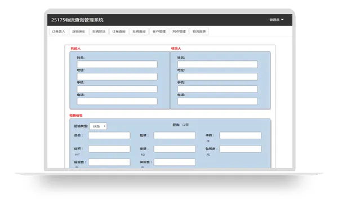338x207 pixels.
Task: Open the 网点管理 tab
Action: coord(179,32)
